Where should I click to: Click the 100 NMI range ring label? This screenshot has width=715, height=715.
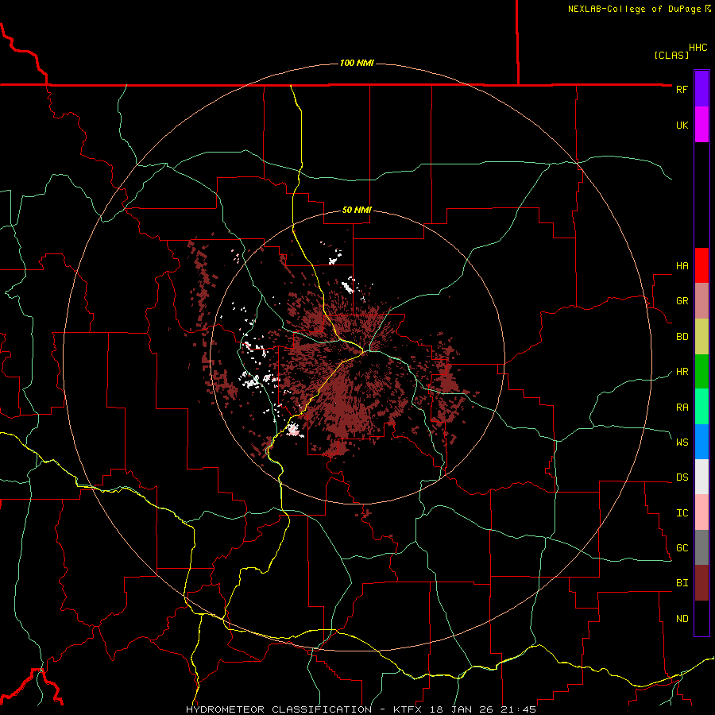point(357,63)
